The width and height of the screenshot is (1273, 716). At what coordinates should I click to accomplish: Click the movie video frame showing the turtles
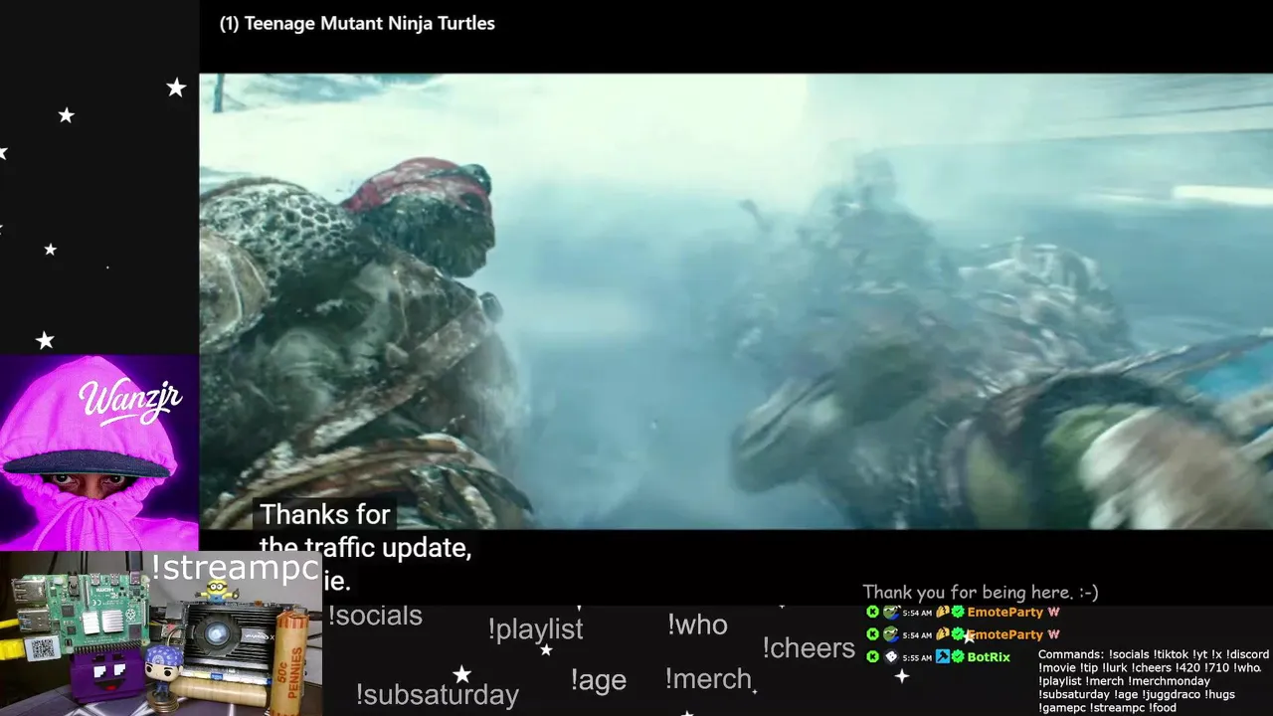(736, 301)
